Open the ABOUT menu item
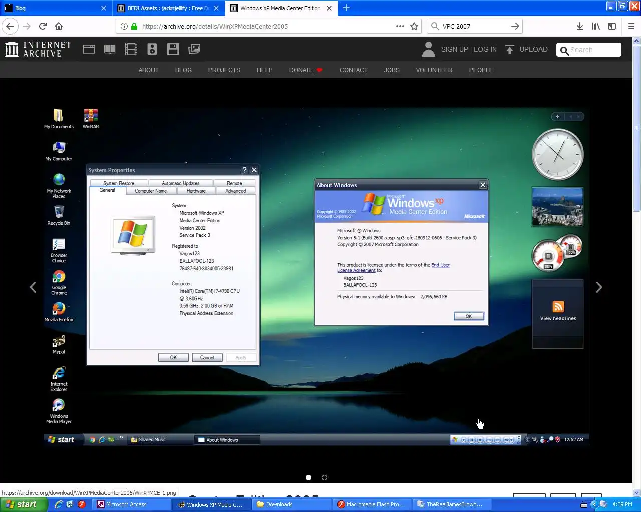Viewport: 641px width, 512px height. click(x=148, y=70)
